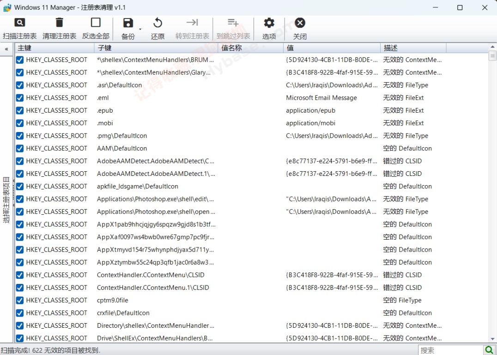Image resolution: width=497 pixels, height=355 pixels.
Task: Sort by 主键 column header
Action: (x=55, y=48)
